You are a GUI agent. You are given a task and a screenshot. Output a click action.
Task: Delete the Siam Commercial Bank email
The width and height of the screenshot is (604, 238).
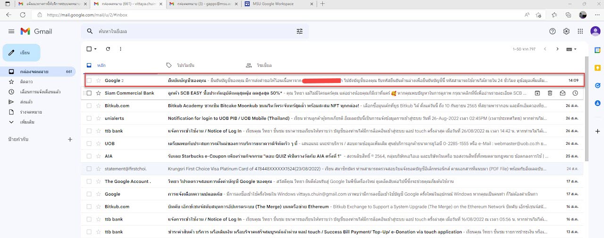(550, 93)
